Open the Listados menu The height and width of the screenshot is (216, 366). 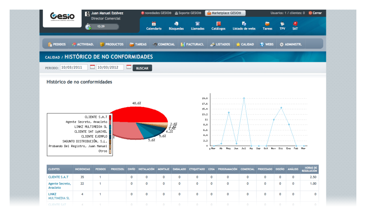(x=220, y=44)
